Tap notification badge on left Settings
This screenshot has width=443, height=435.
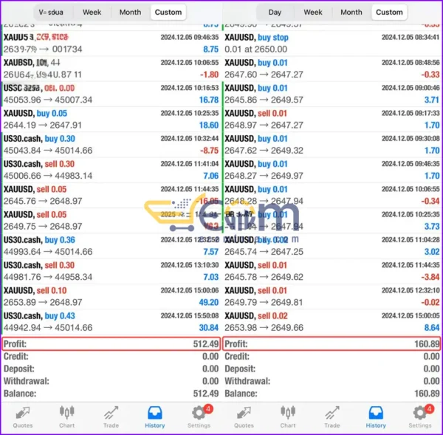click(208, 408)
